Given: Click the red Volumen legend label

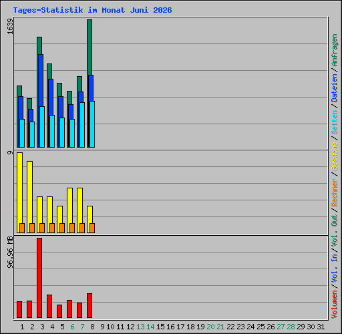Looking at the screenshot, I should click(x=335, y=304).
